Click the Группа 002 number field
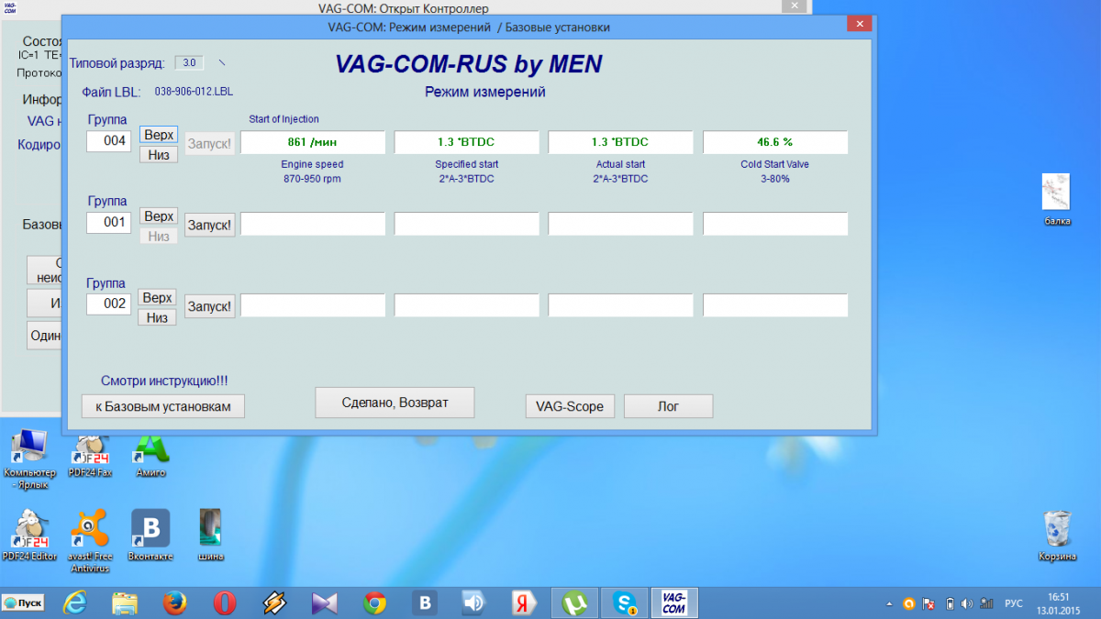This screenshot has width=1101, height=619. pos(109,304)
